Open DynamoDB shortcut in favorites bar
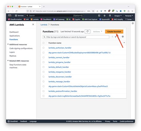Viewport: 141px width, 131px height. tap(104, 19)
